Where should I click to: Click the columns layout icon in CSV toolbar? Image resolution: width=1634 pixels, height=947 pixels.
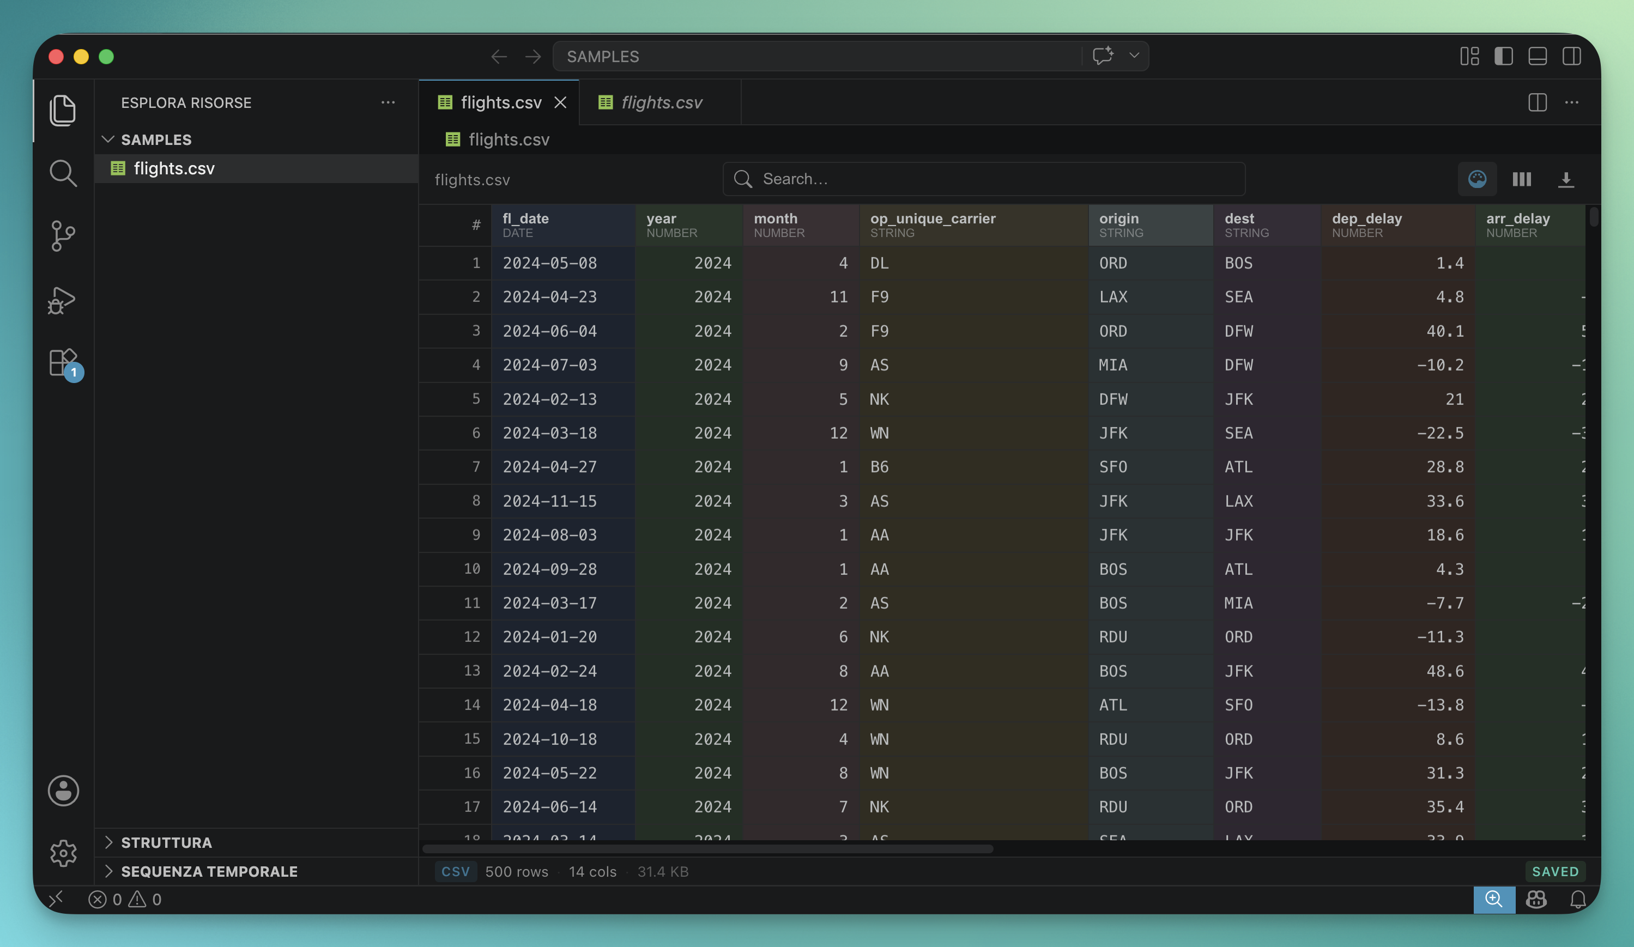1522,179
